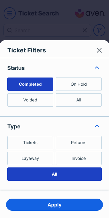Collapse the Status section chevron
Image resolution: width=109 pixels, height=218 pixels.
pyautogui.click(x=97, y=68)
